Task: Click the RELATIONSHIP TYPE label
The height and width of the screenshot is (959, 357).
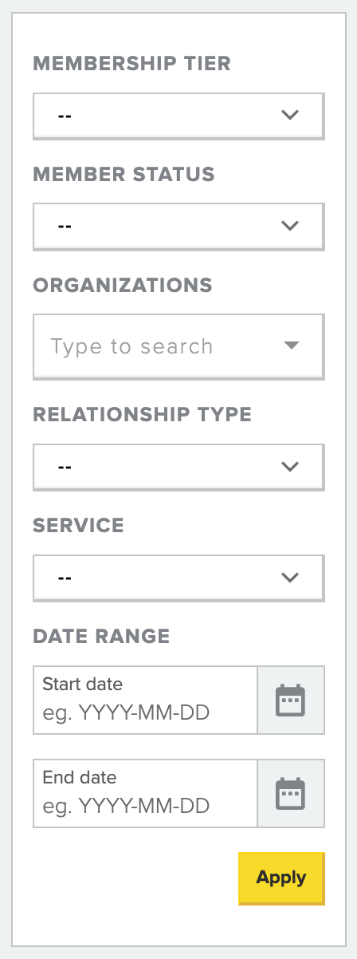Action: point(143,414)
